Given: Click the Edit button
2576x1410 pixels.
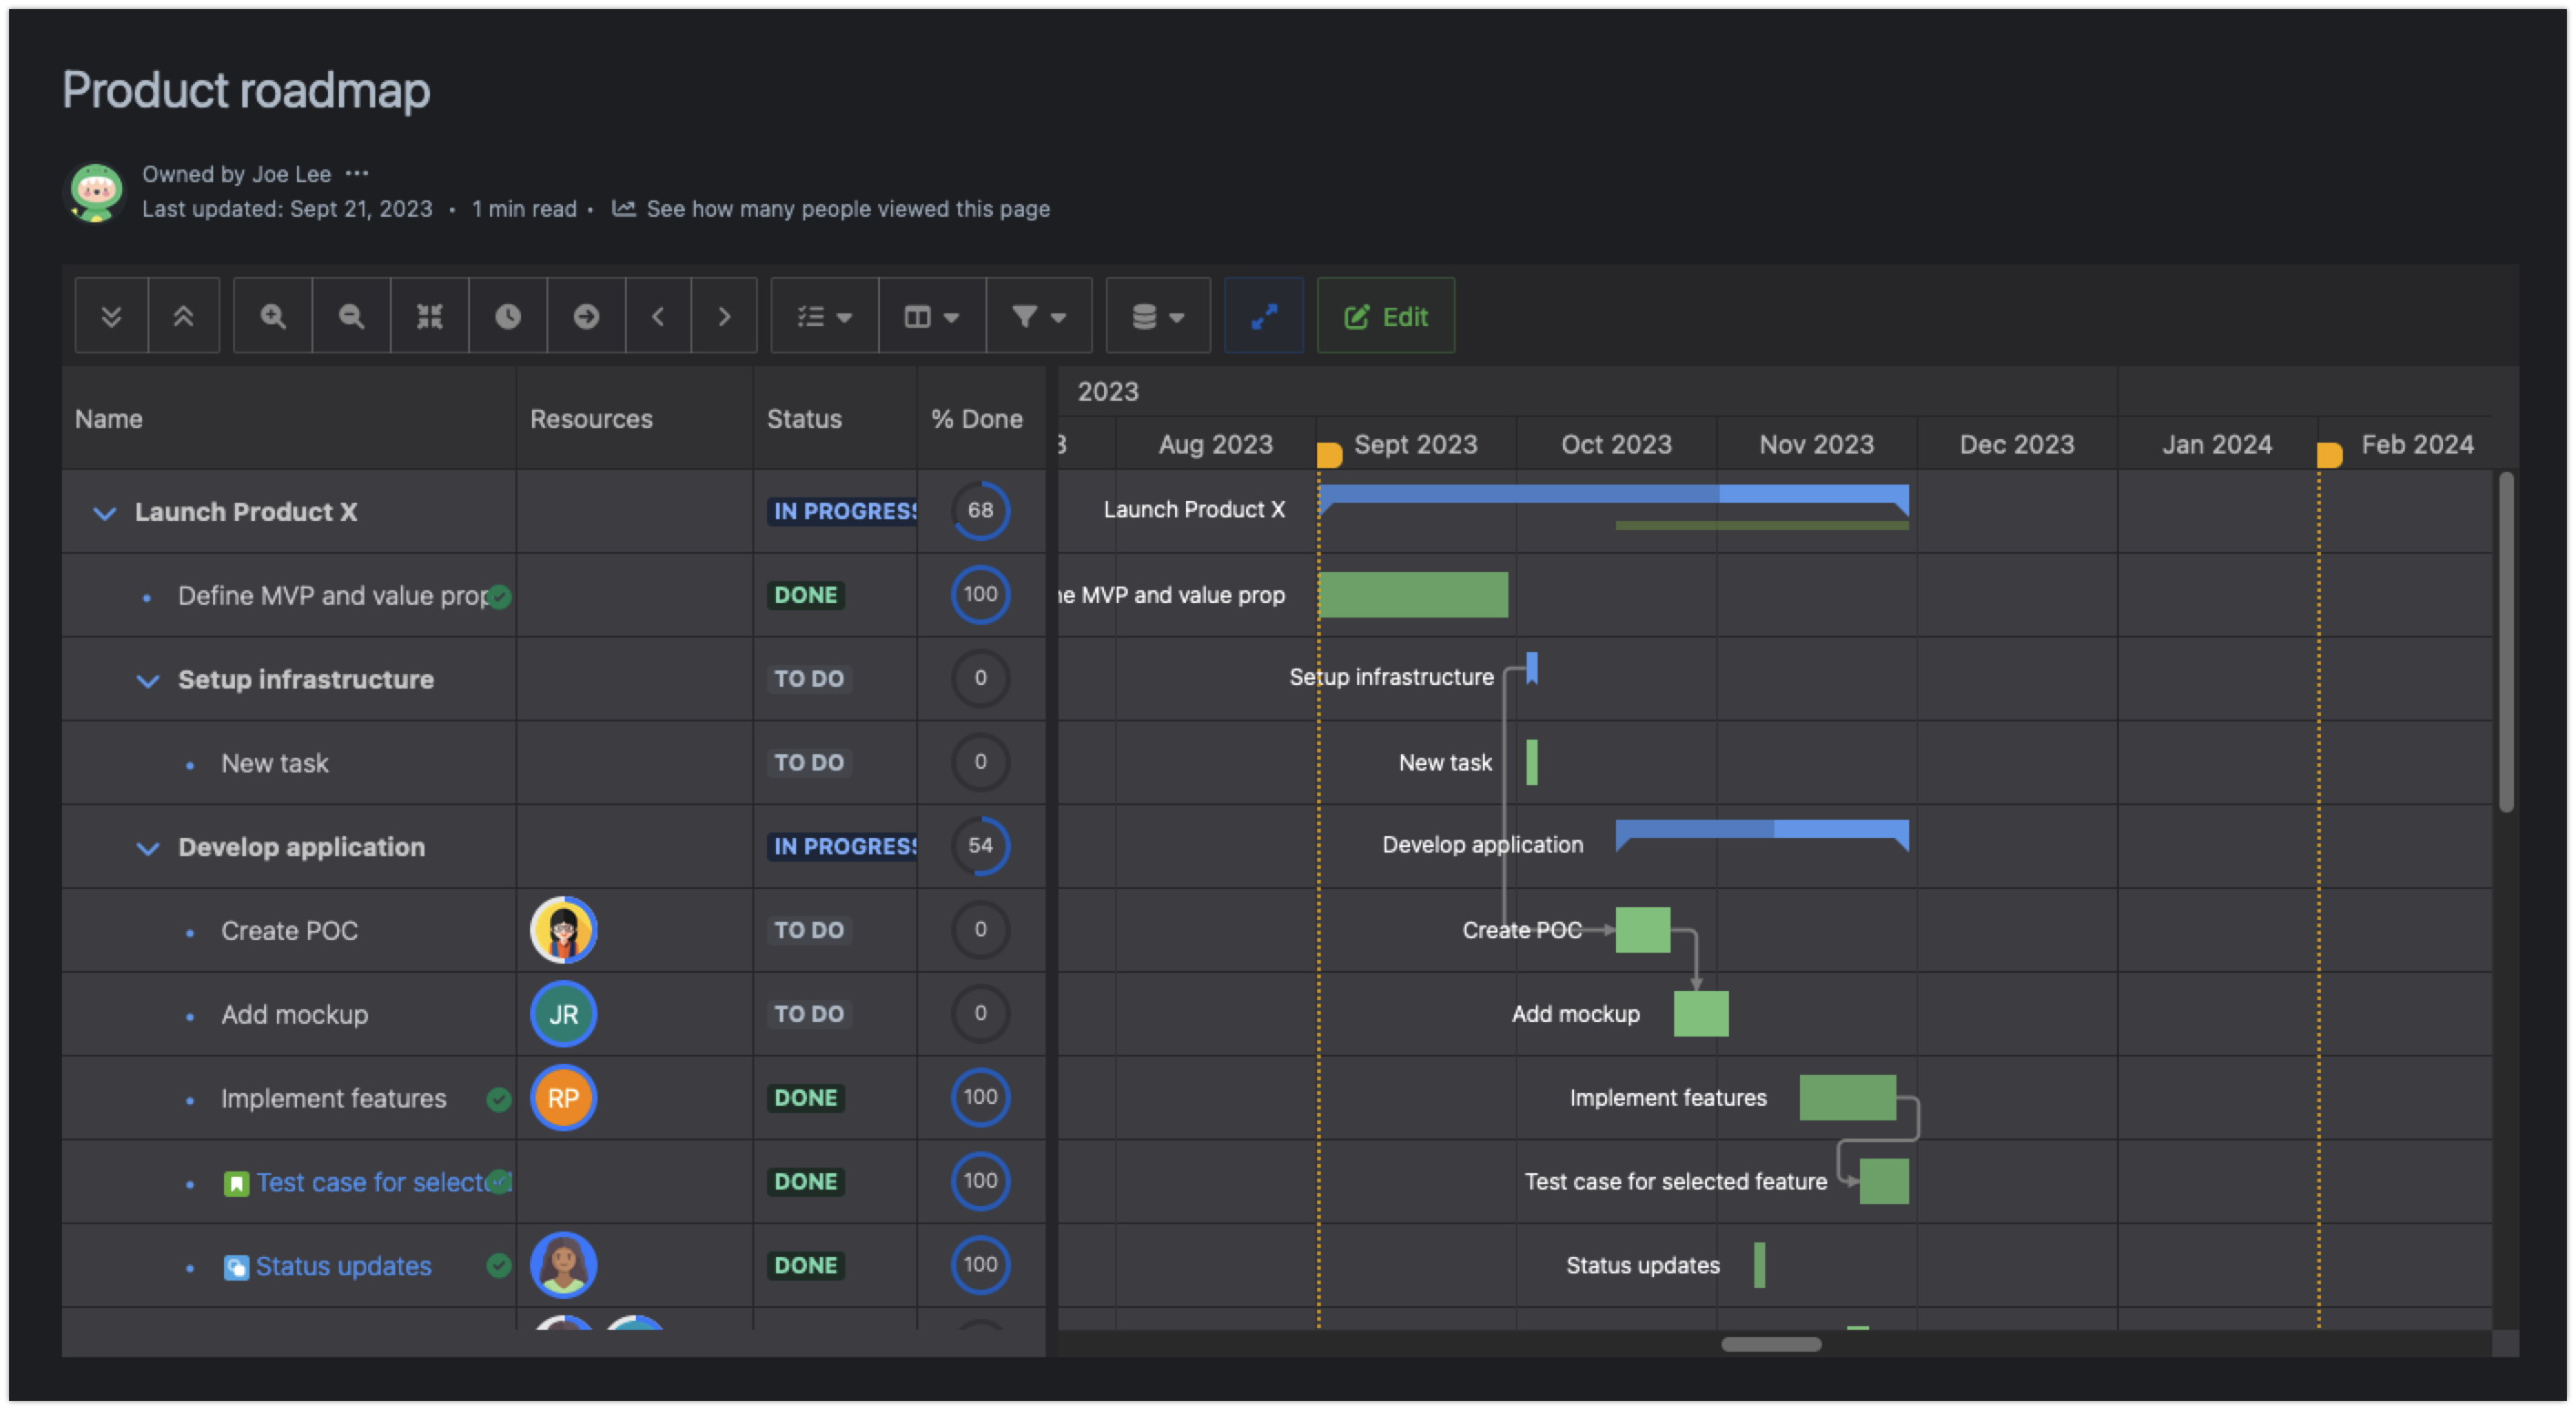Looking at the screenshot, I should point(1386,315).
